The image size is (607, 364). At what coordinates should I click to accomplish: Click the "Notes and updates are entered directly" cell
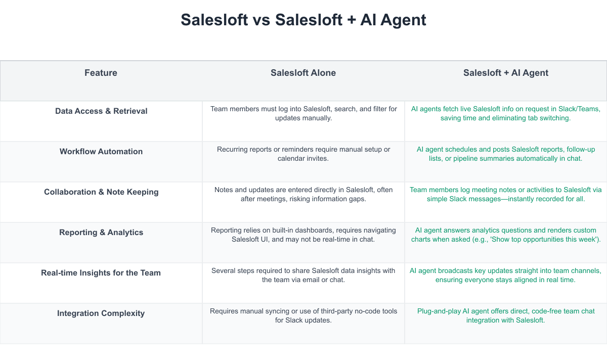(303, 194)
